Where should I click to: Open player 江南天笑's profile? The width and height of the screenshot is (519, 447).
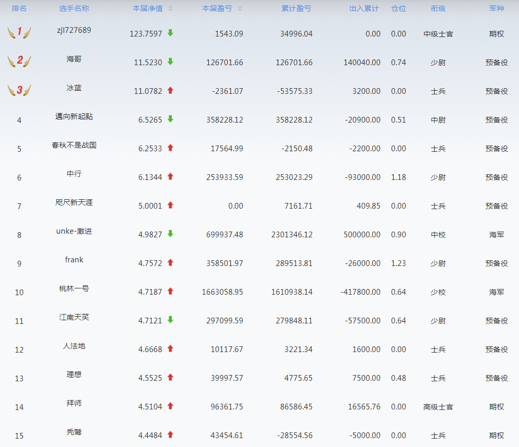pos(74,317)
